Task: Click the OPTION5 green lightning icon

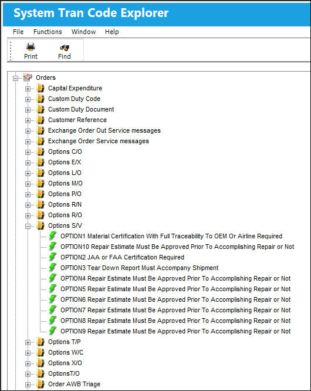Action: [53, 289]
